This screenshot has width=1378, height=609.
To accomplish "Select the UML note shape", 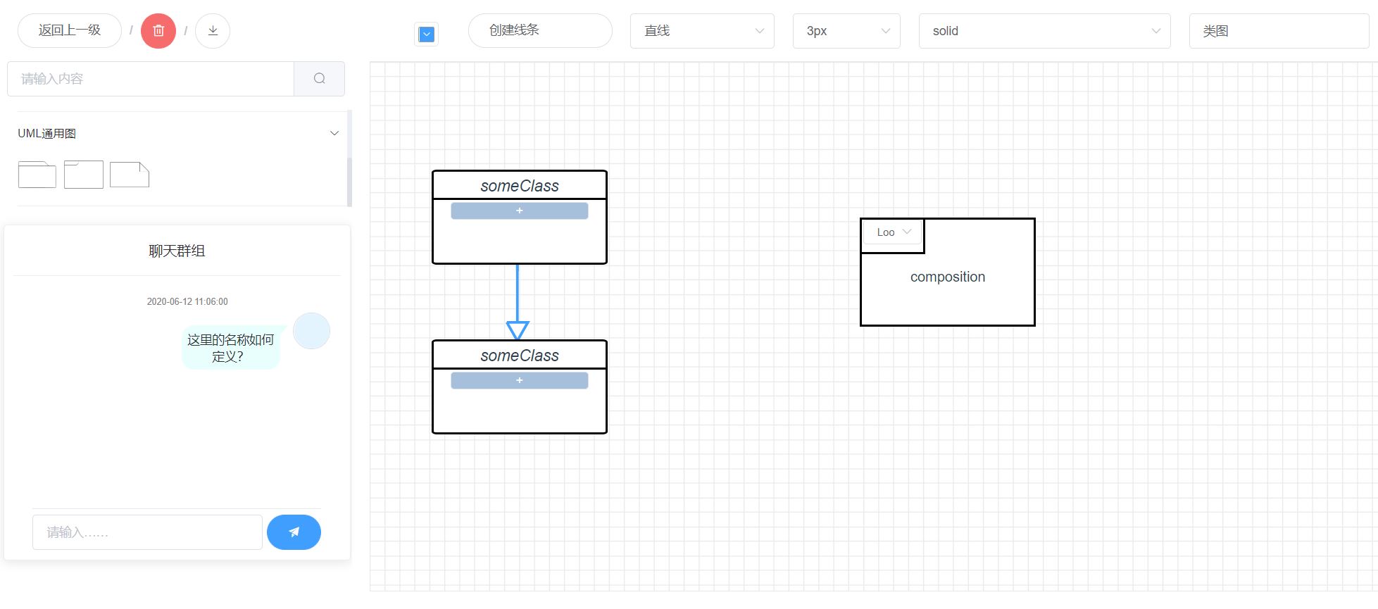I will click(x=130, y=175).
